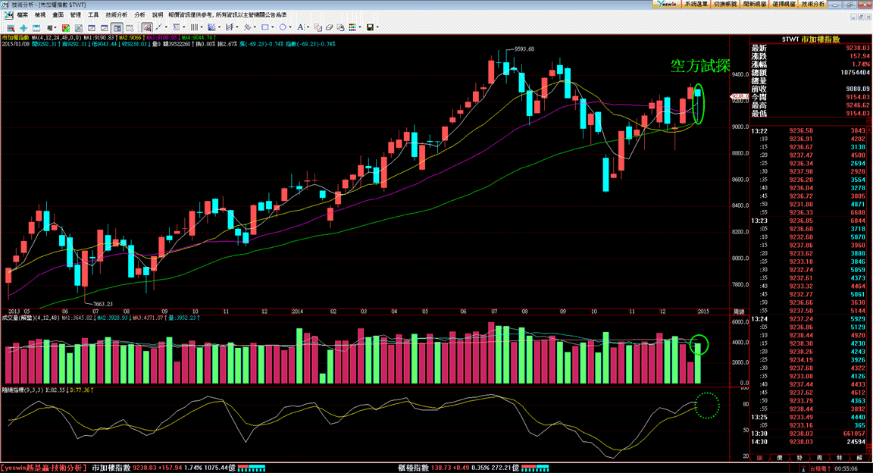Click the 系統選單 button

pos(696,4)
